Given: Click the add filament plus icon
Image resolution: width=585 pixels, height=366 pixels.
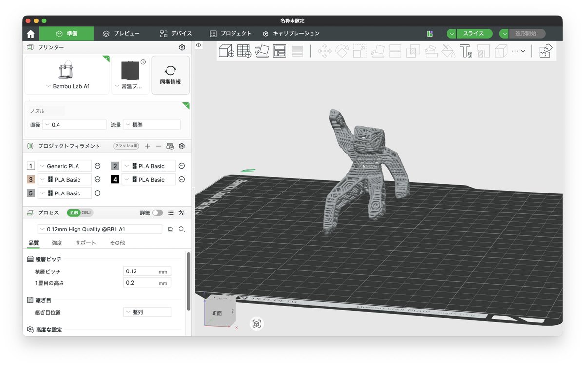Looking at the screenshot, I should pos(147,146).
